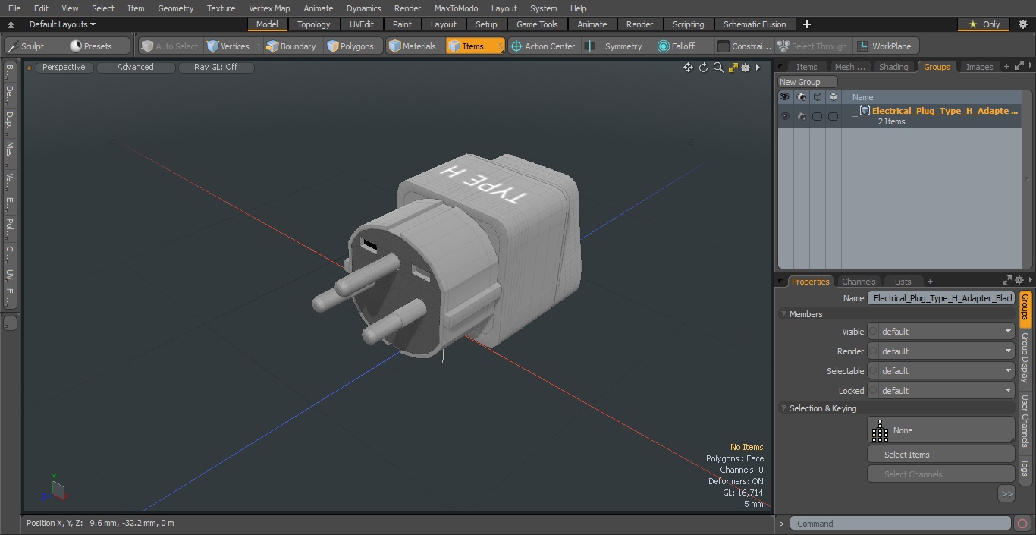Image resolution: width=1036 pixels, height=535 pixels.
Task: Click viewport arrow menu at top right
Action: (x=758, y=68)
